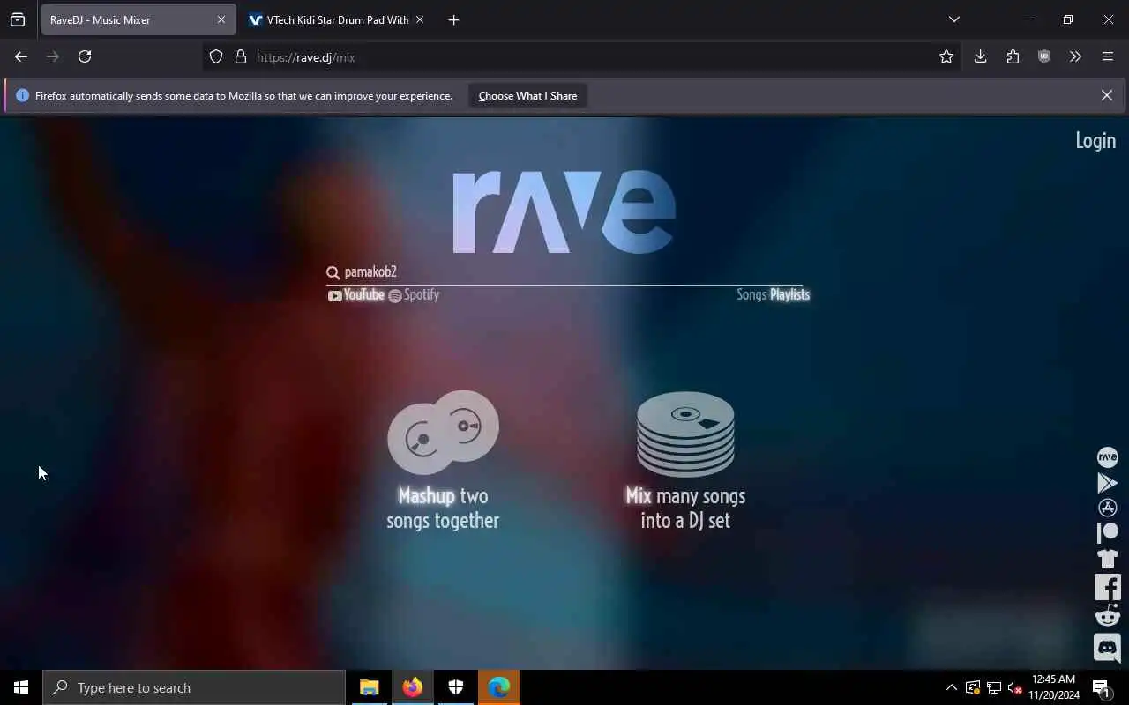The width and height of the screenshot is (1129, 705).
Task: Open Microsoft Edge from the taskbar
Action: pyautogui.click(x=499, y=687)
